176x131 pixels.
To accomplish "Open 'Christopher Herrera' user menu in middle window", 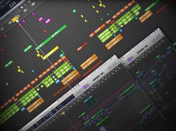I will click(102, 66).
